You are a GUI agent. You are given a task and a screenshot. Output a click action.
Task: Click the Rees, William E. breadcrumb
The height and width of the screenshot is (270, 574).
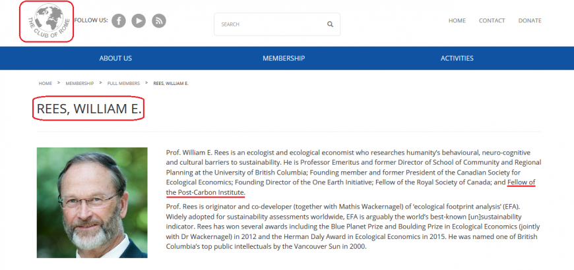(171, 83)
